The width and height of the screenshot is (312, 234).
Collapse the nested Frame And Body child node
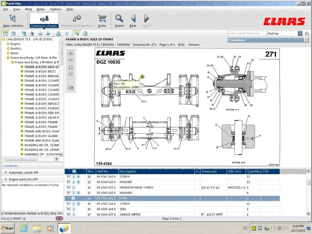[13, 62]
